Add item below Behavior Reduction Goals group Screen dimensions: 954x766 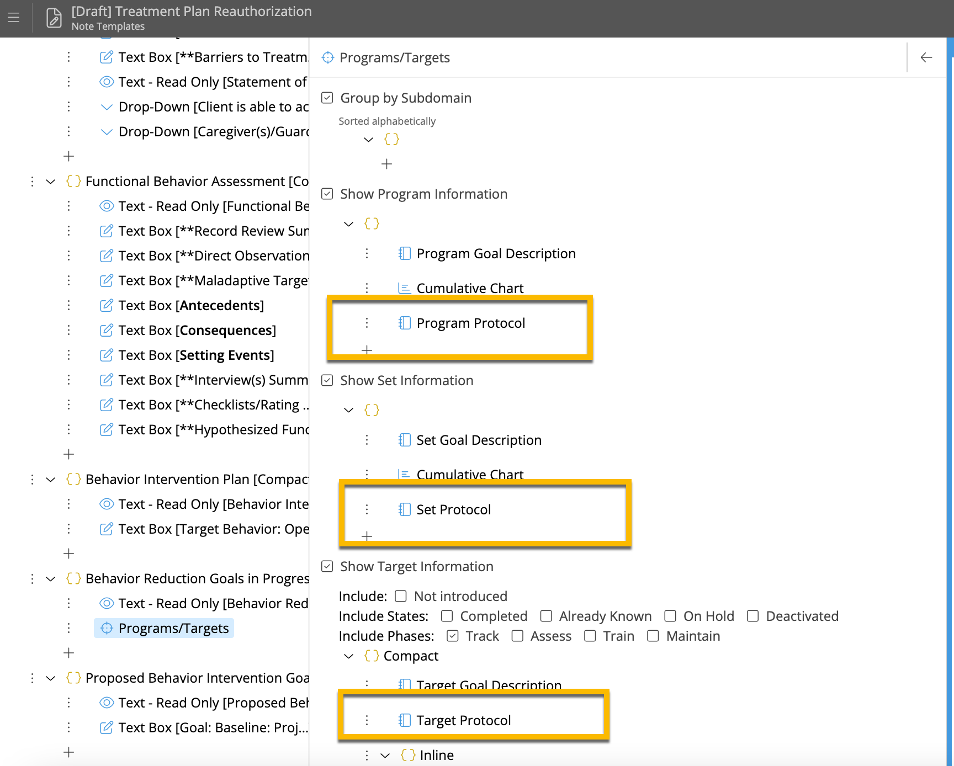tap(68, 653)
